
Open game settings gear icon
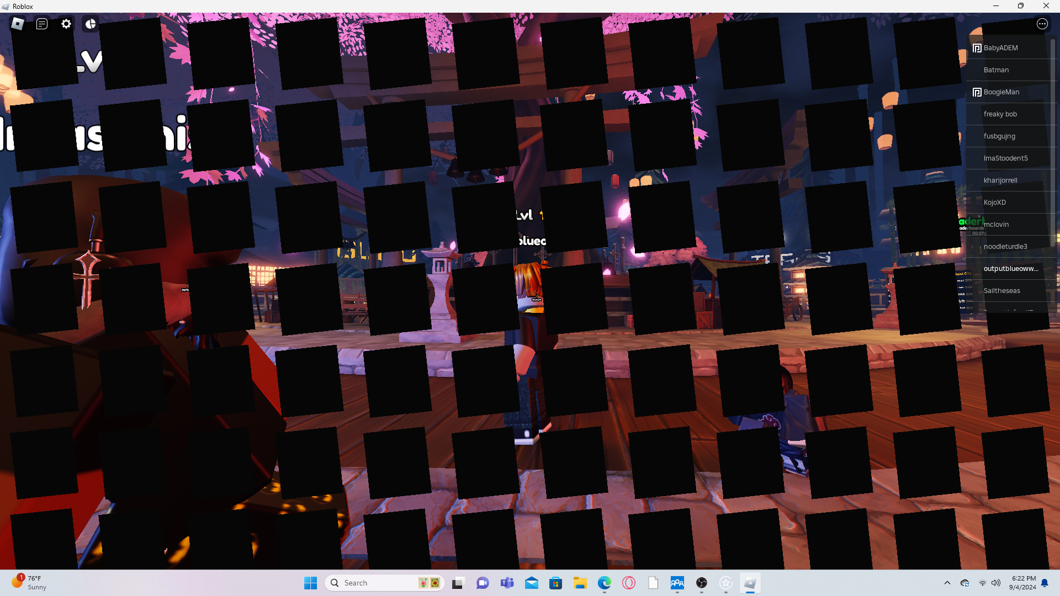pos(66,24)
